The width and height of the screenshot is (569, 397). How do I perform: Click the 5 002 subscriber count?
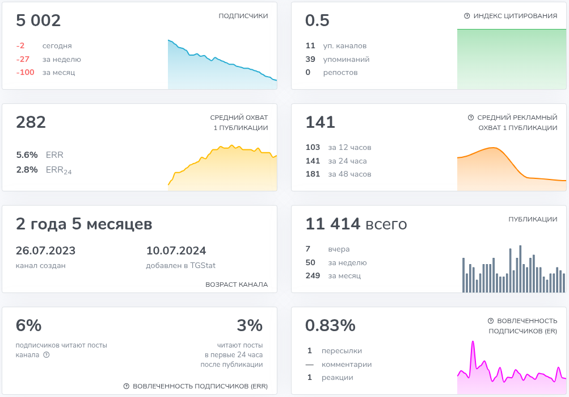pyautogui.click(x=39, y=21)
